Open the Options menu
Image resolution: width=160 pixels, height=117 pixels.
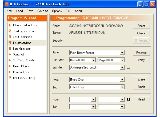[x=57, y=11]
